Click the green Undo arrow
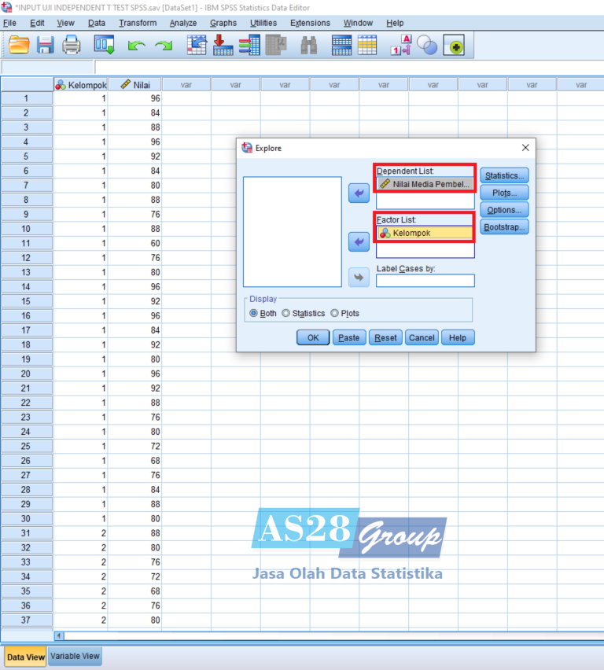Screen dimensions: 604x670 [137, 46]
